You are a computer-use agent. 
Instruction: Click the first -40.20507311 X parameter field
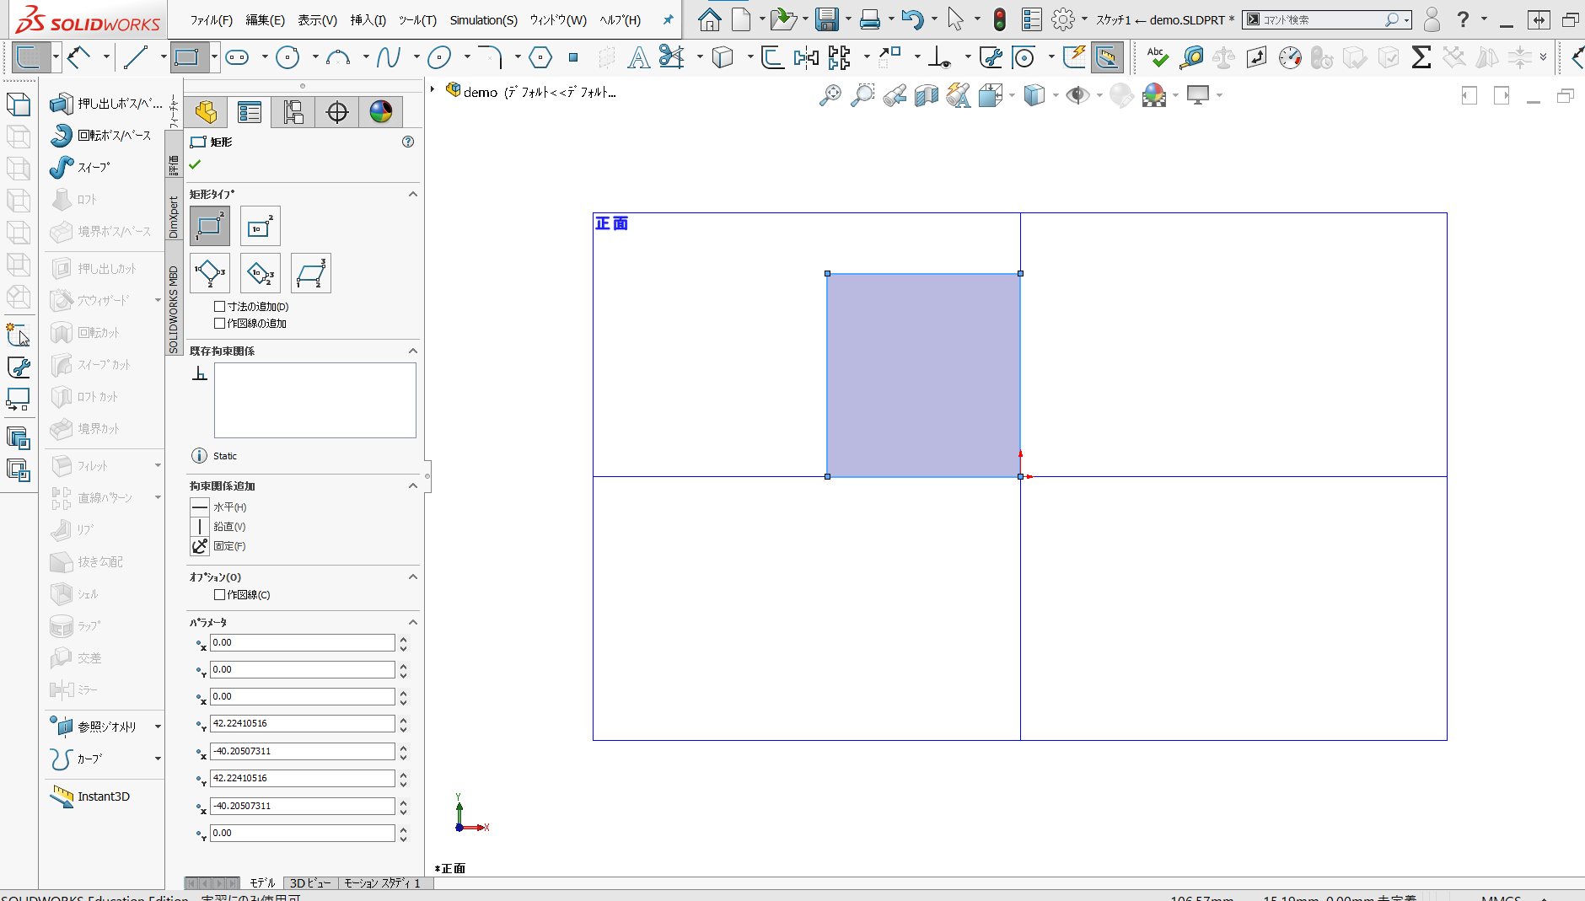coord(302,751)
